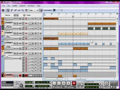Delete the Redrum 2 lane with X
Image resolution: width=120 pixels, height=90 pixels.
pyautogui.click(x=40, y=23)
